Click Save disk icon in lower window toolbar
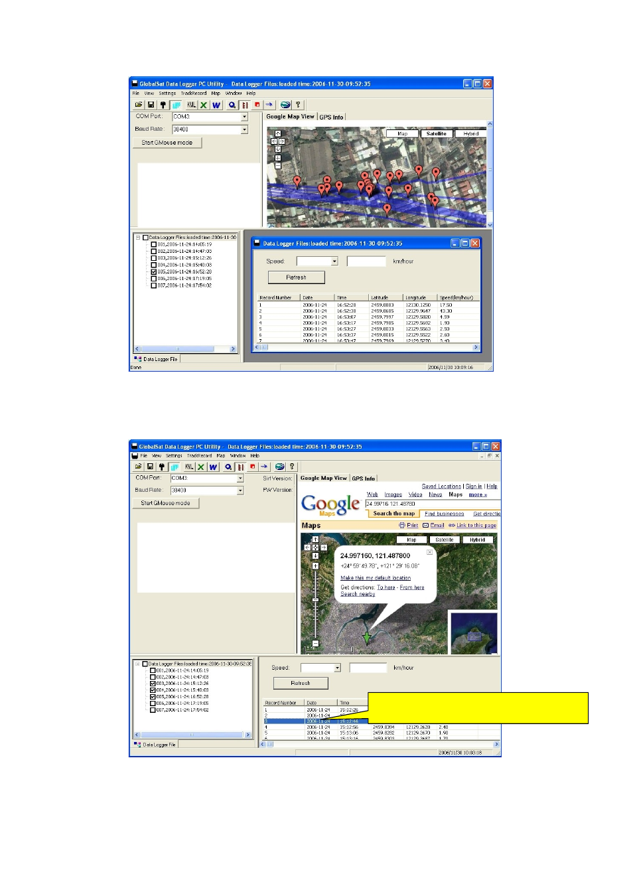633x896 pixels. tap(150, 467)
